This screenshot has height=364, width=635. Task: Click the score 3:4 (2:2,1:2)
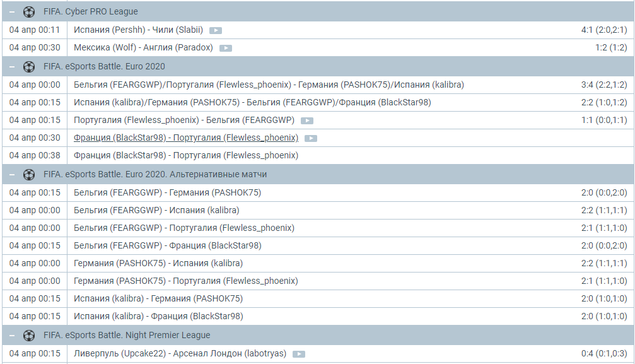tap(604, 85)
